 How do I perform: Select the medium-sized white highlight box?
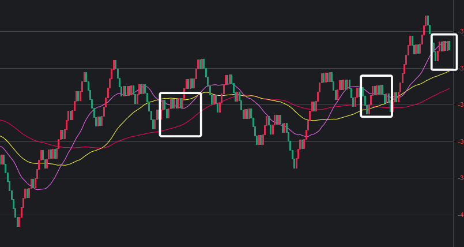coord(376,77)
